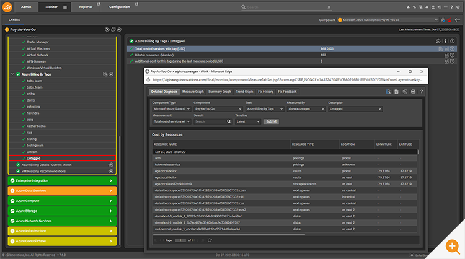Screen dimensions: 465x259
Task: Click horizontal scrollbar under Cost by Resources table
Action: tap(229, 234)
